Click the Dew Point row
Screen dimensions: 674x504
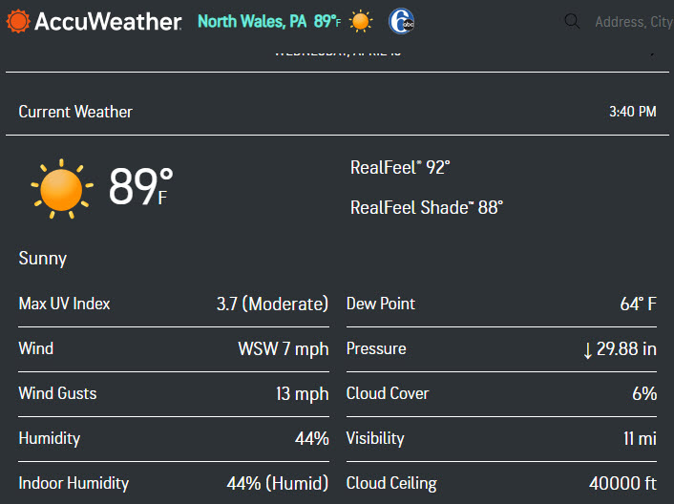(x=501, y=304)
